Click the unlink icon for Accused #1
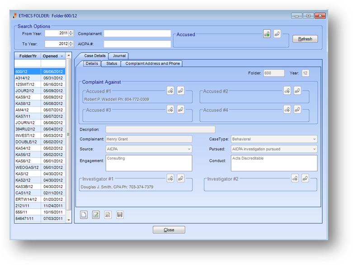The height and width of the screenshot is (265, 353). pos(180,91)
